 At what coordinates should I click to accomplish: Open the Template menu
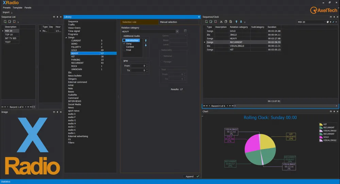[17, 7]
